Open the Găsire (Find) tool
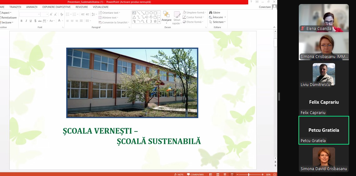Image resolution: width=356 pixels, height=176 pixels. (x=215, y=13)
